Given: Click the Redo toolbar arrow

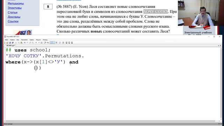Looking at the screenshot, I should coord(27,43).
